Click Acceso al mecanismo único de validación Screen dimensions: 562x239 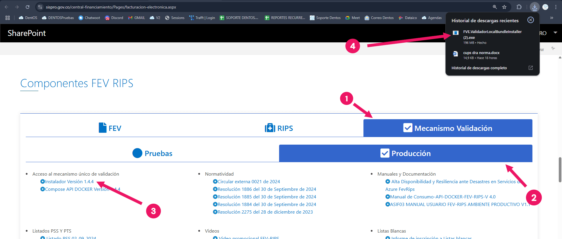[x=76, y=174]
